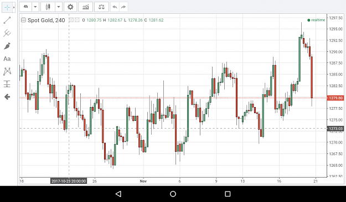Select the pitchfork drawing tool
The height and width of the screenshot is (202, 346).
point(7,33)
